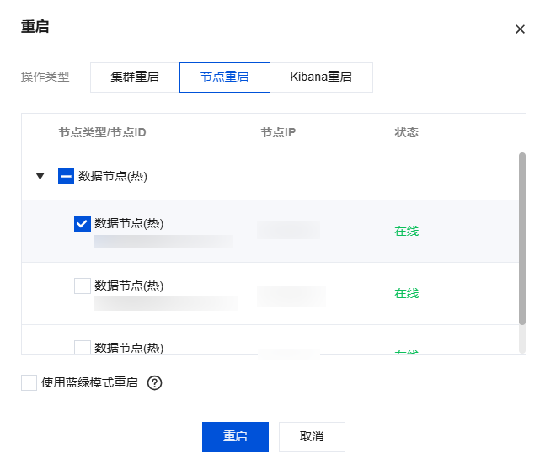Close the 重启 dialog with the X icon

coord(520,29)
